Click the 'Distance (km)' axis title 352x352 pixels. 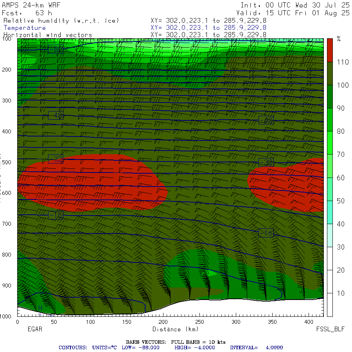176,329
